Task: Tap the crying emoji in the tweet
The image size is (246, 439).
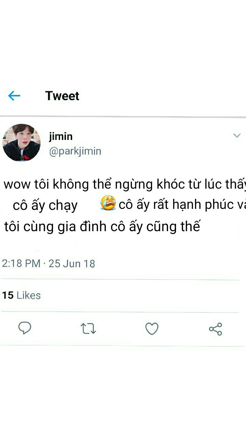Action: pos(108,203)
